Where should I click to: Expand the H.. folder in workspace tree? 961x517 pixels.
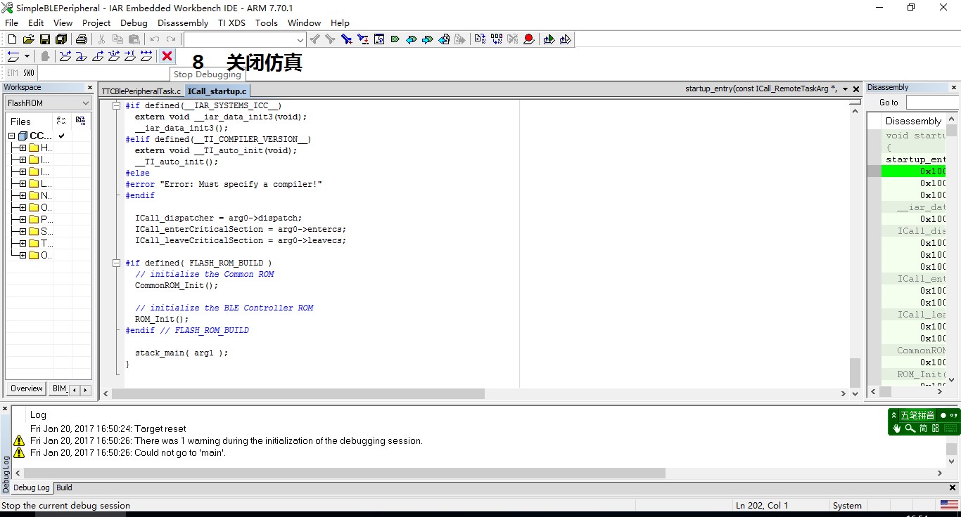[23, 148]
